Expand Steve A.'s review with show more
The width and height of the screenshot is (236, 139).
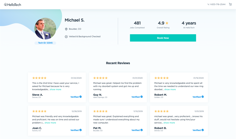point(56,89)
